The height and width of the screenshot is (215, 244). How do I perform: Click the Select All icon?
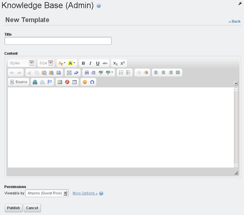tap(69, 73)
